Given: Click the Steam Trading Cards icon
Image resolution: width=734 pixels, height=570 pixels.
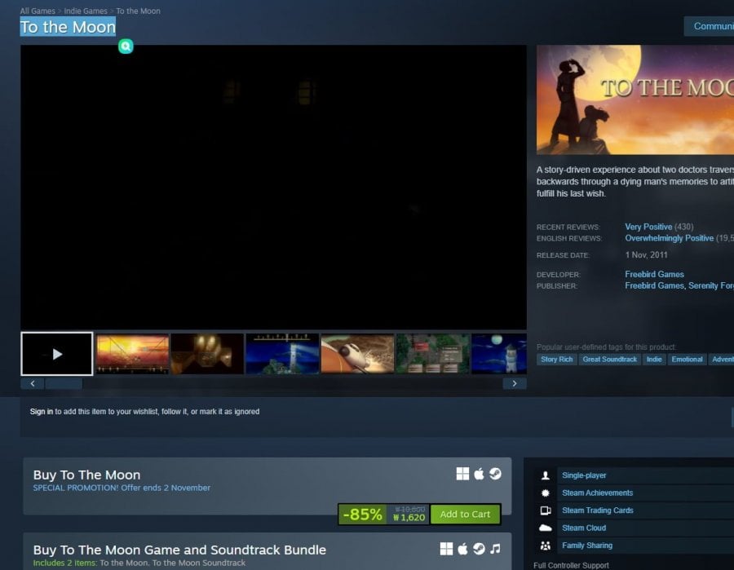Looking at the screenshot, I should click(546, 510).
